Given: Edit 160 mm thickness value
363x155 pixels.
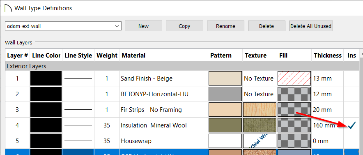Looking at the screenshot, I should pos(324,125).
